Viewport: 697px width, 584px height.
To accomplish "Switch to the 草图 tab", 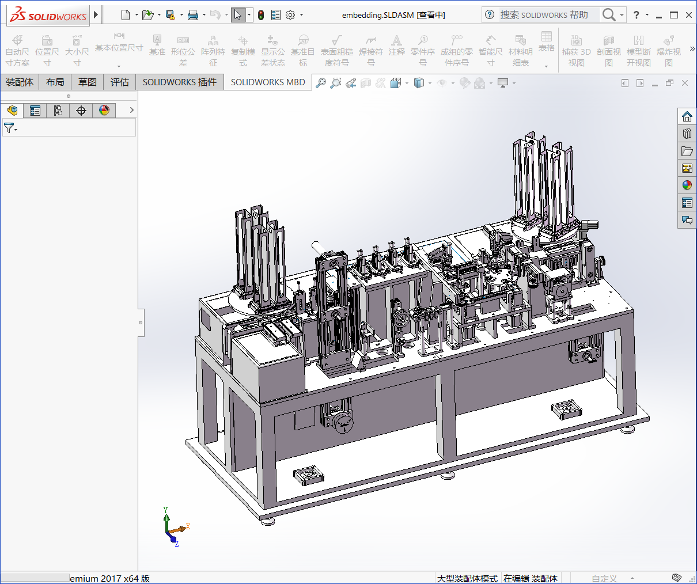I will point(88,82).
